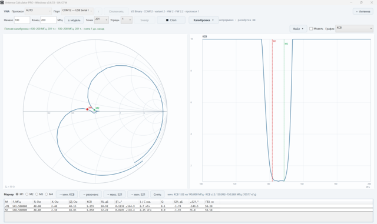Viewport: 377px width, 224px height.
Task: Jump marker to мин. S21
Action: click(138, 194)
